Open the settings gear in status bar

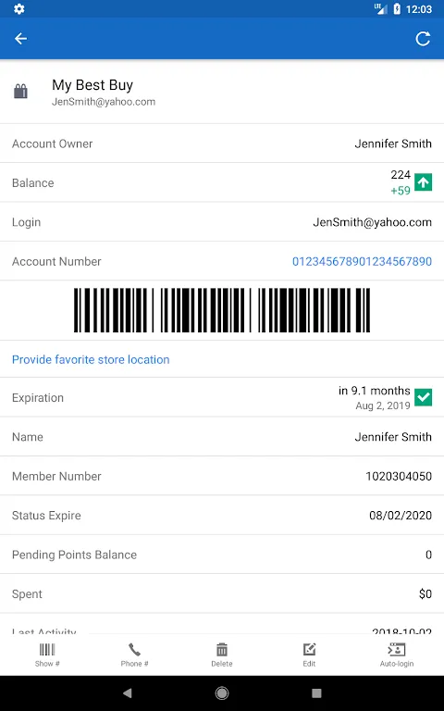[x=19, y=8]
